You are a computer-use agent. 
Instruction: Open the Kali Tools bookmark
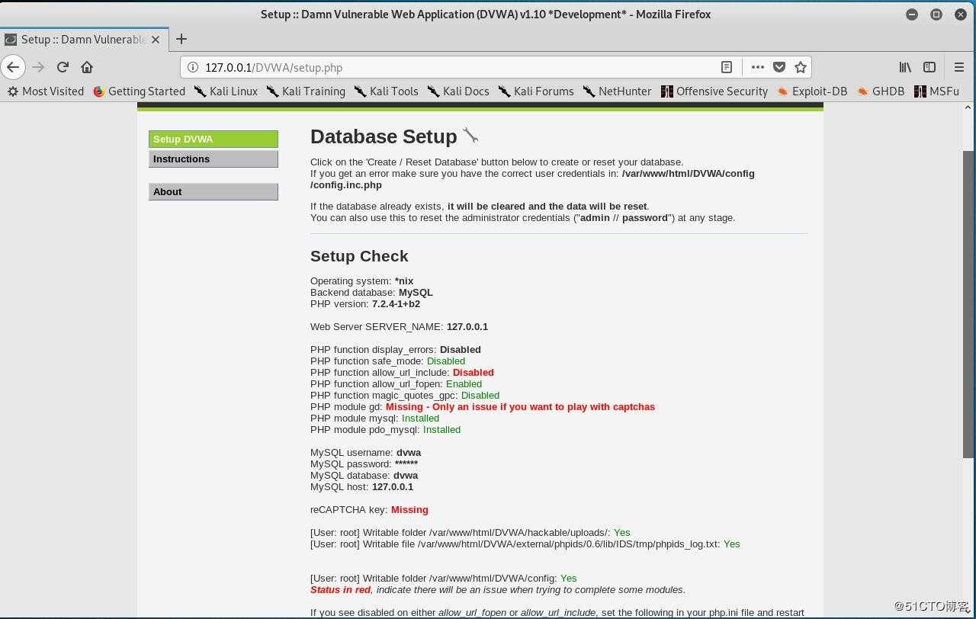tap(386, 91)
